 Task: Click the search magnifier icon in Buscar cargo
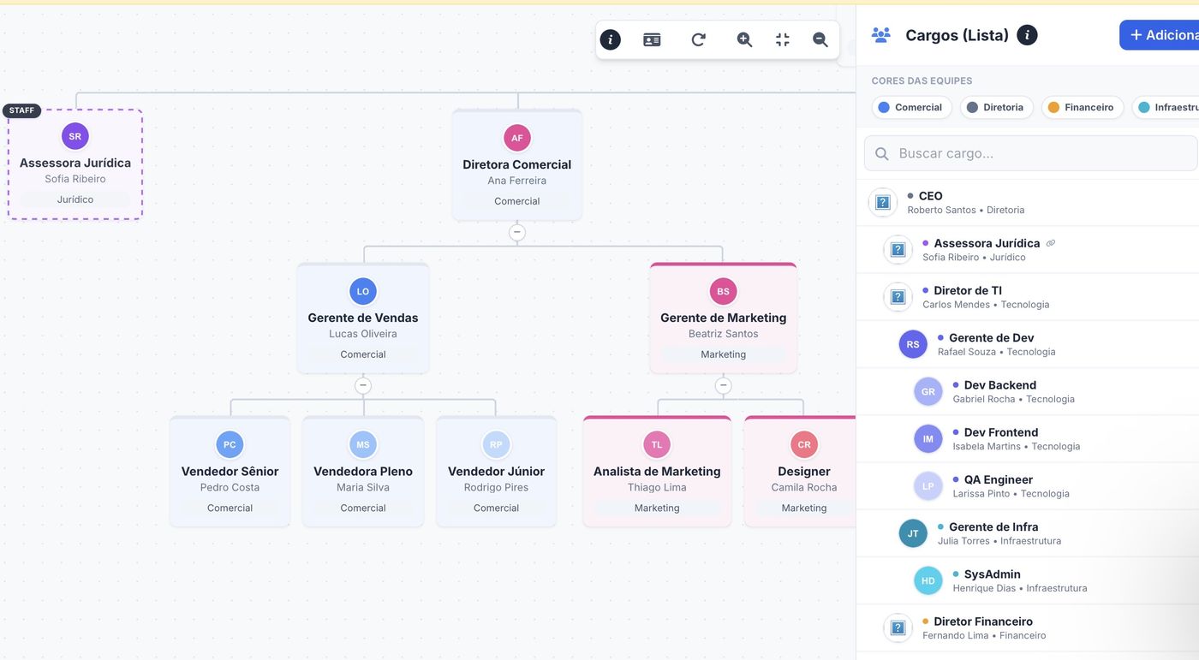[x=882, y=154]
